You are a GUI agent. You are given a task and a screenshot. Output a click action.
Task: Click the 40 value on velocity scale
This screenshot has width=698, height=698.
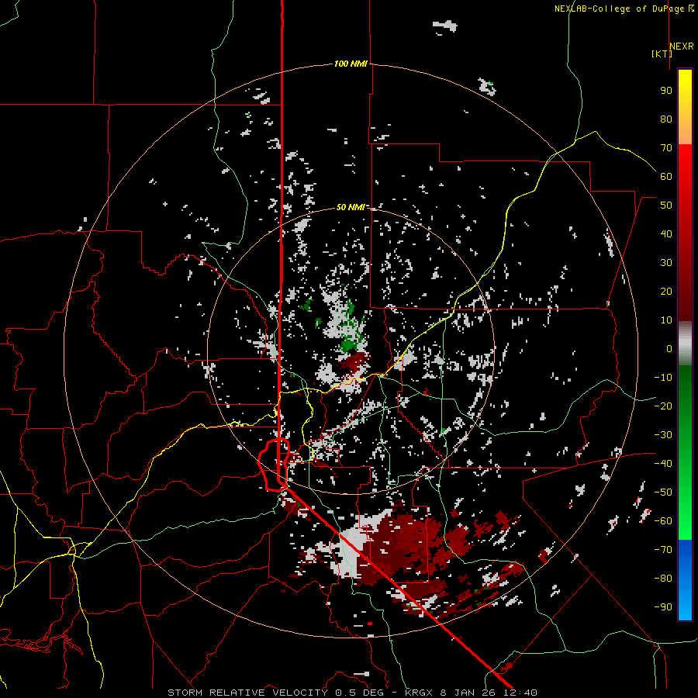pos(666,234)
